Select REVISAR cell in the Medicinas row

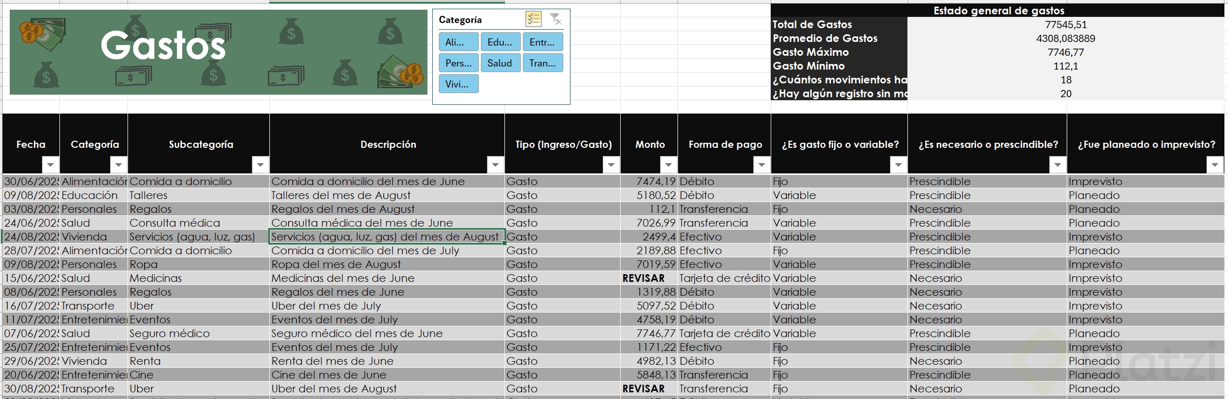[649, 278]
